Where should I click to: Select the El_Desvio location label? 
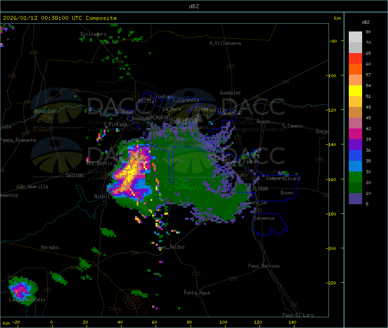point(100,163)
